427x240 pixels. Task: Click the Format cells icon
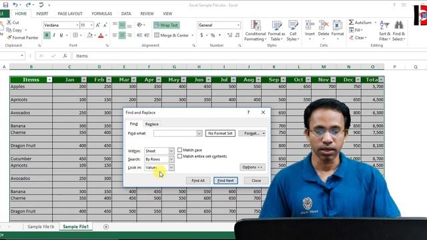click(x=338, y=25)
